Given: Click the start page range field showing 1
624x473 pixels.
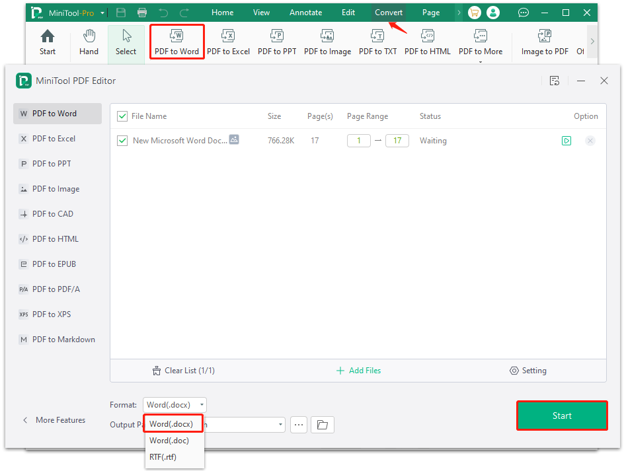Looking at the screenshot, I should pos(358,141).
